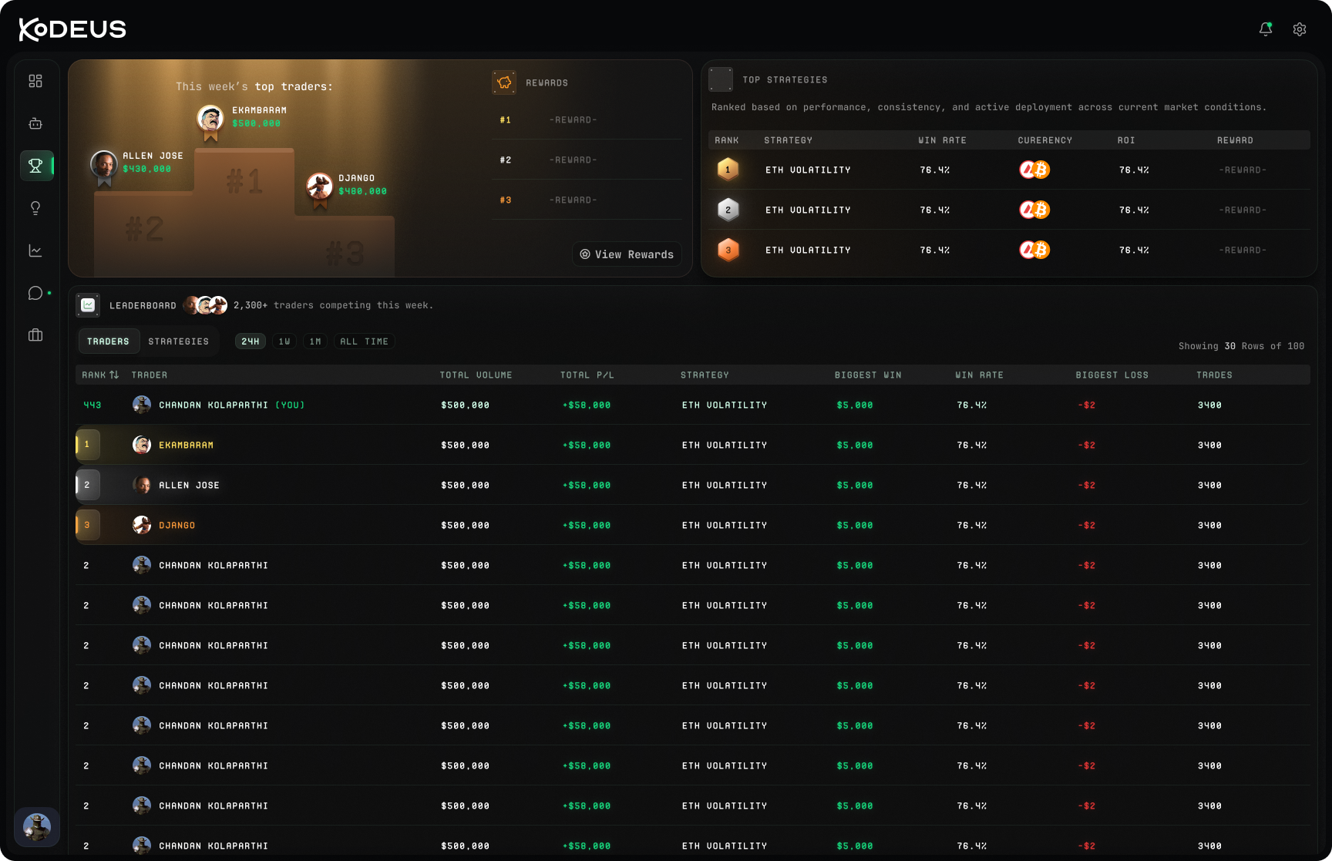
Task: Sort by Rank column arrows
Action: [x=114, y=375]
